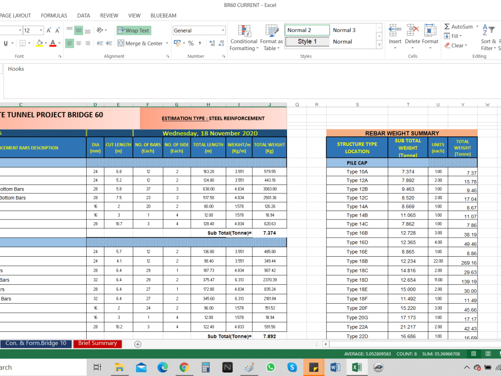Toggle underline formatting
This screenshot has height=376, width=501.
(6, 43)
